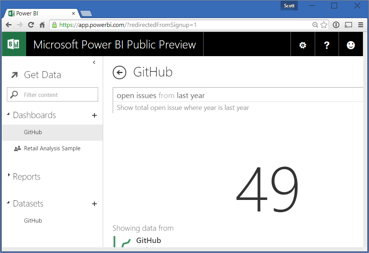
Task: Open the settings gear menu
Action: 303,45
